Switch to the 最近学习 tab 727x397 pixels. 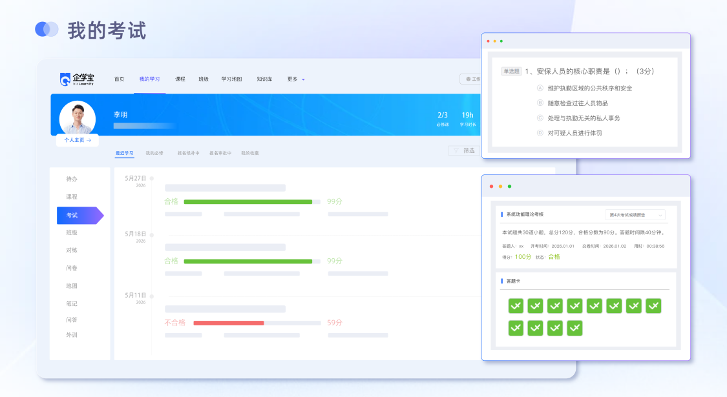tap(124, 153)
